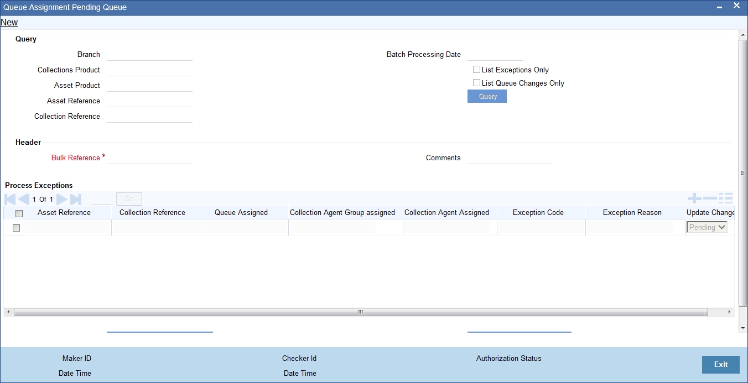Image resolution: width=748 pixels, height=383 pixels.
Task: Close the Queue Assignment Pending Queue window
Action: (x=736, y=6)
